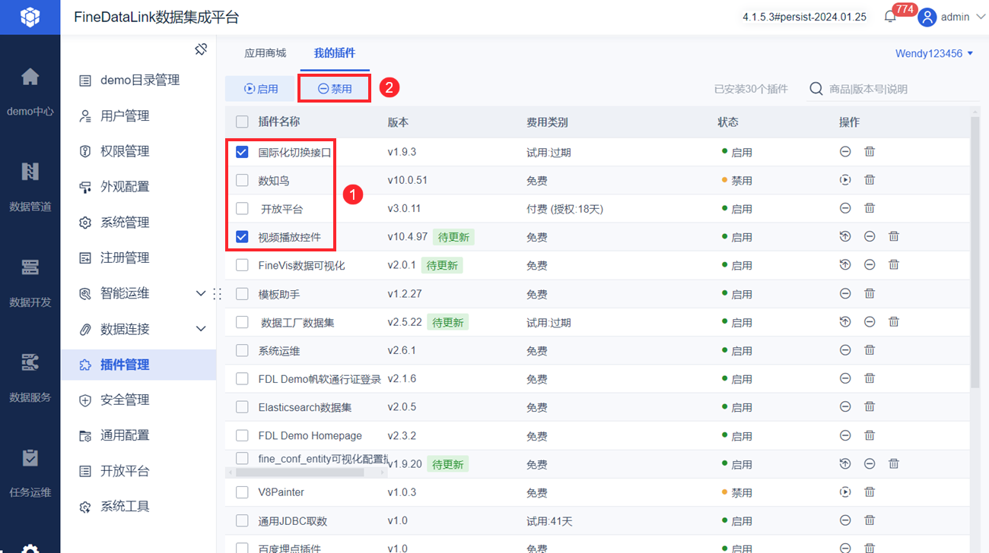Click the FDL Demo Homepage plugin name
This screenshot has width=989, height=553.
(x=310, y=435)
